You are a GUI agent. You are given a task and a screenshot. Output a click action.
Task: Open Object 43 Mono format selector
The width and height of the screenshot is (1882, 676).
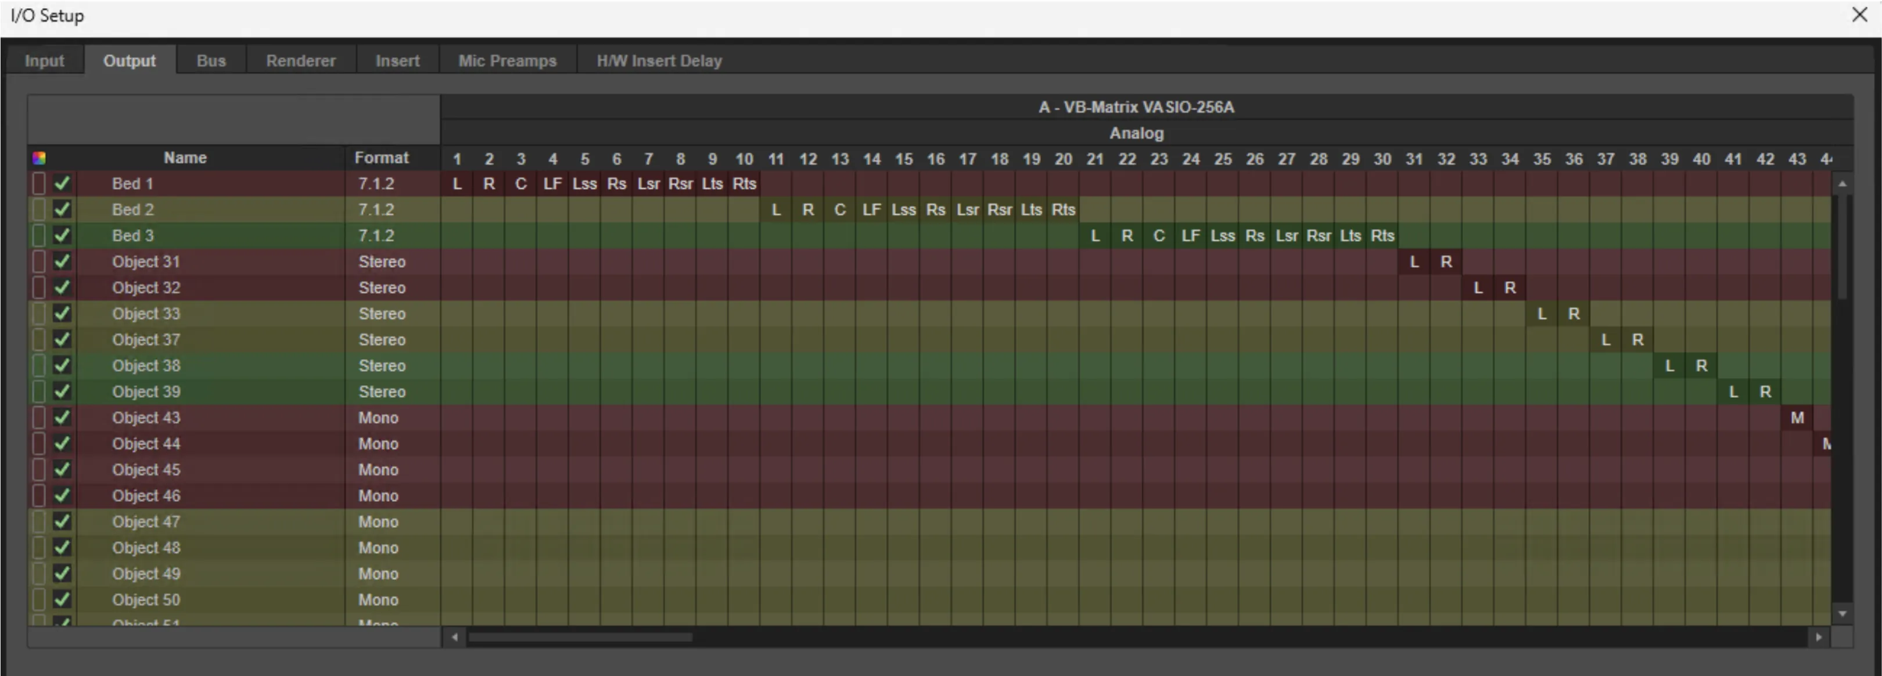tap(393, 418)
